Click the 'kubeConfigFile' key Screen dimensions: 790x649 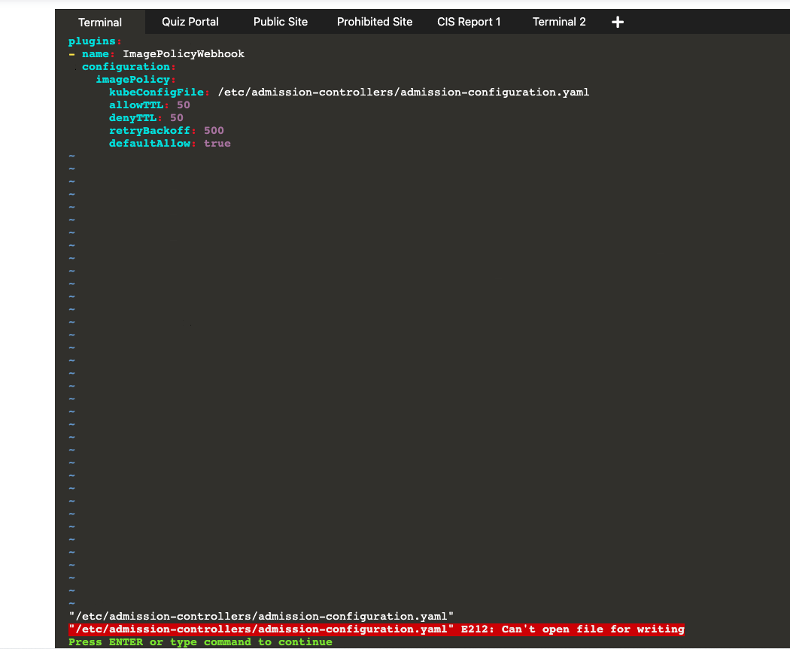156,92
